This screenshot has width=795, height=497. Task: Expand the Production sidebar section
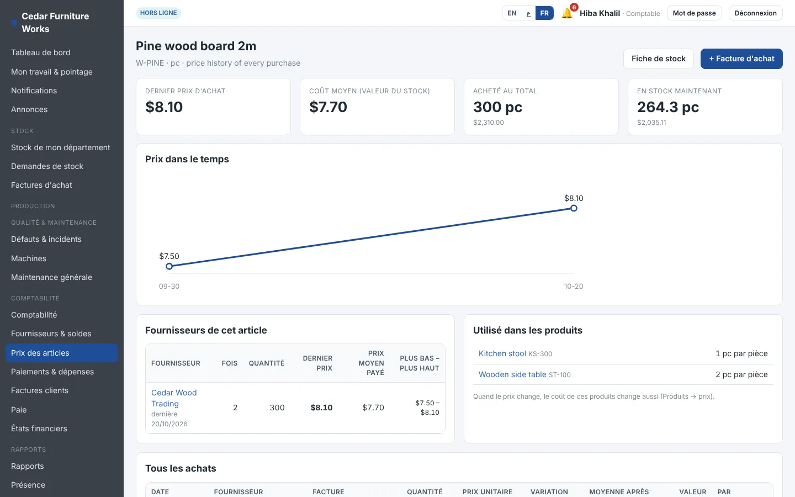pyautogui.click(x=33, y=206)
